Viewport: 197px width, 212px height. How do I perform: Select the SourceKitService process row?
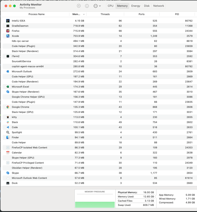[100, 61]
